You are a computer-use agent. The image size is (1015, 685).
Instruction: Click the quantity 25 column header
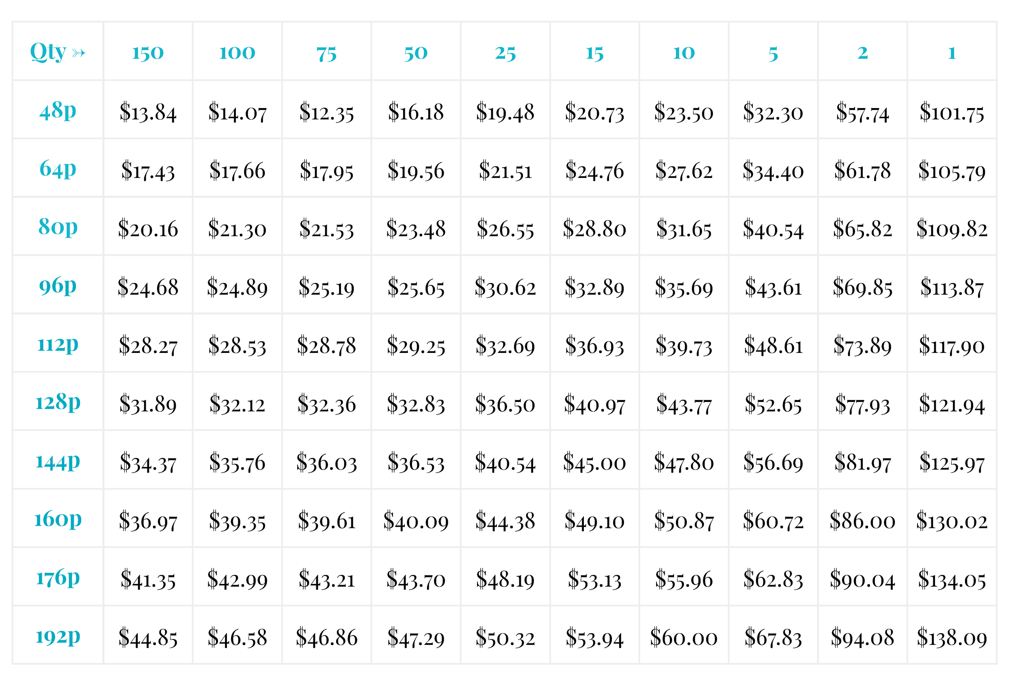point(505,52)
